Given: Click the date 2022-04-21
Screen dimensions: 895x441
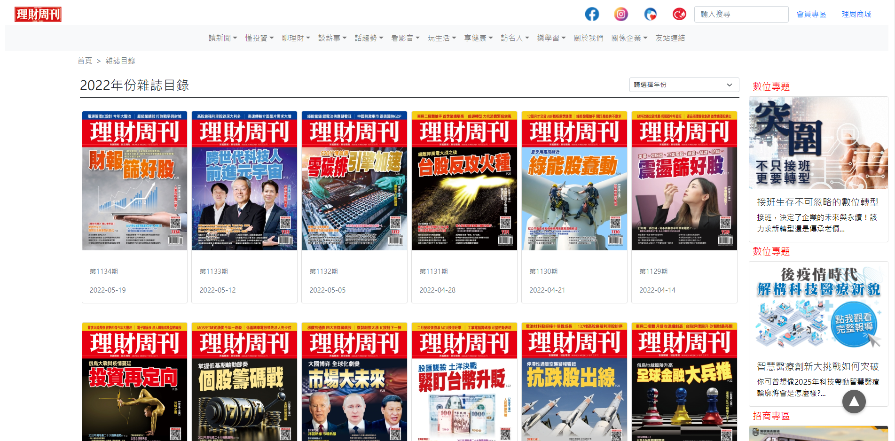Looking at the screenshot, I should [x=548, y=290].
